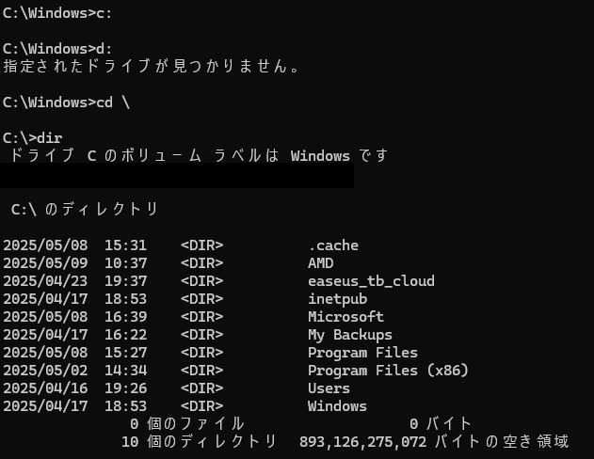Click the AMD directory entry

click(320, 263)
